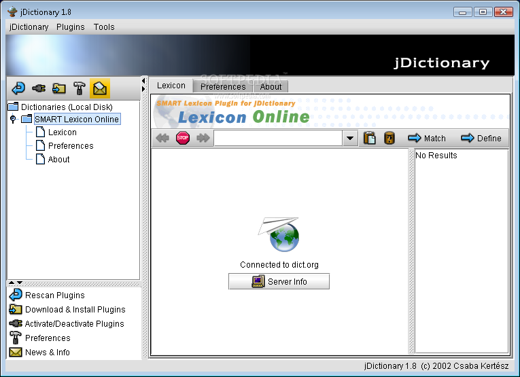Screen dimensions: 520x377
Task: Click the Activate/Deactivate Plugins plug icon
Action: (x=16, y=323)
